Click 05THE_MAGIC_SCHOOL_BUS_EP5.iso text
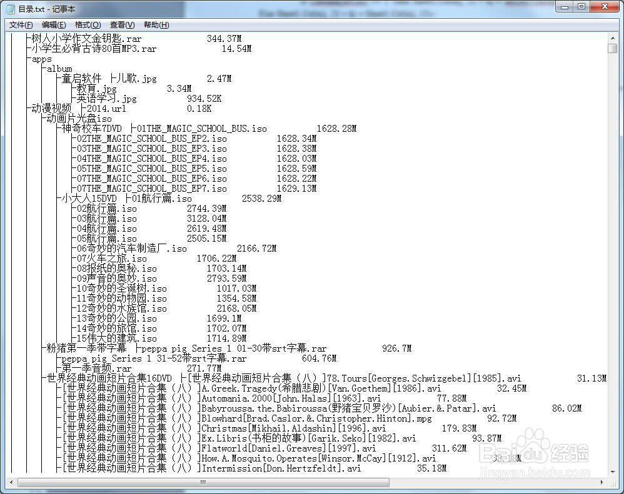 [151, 169]
